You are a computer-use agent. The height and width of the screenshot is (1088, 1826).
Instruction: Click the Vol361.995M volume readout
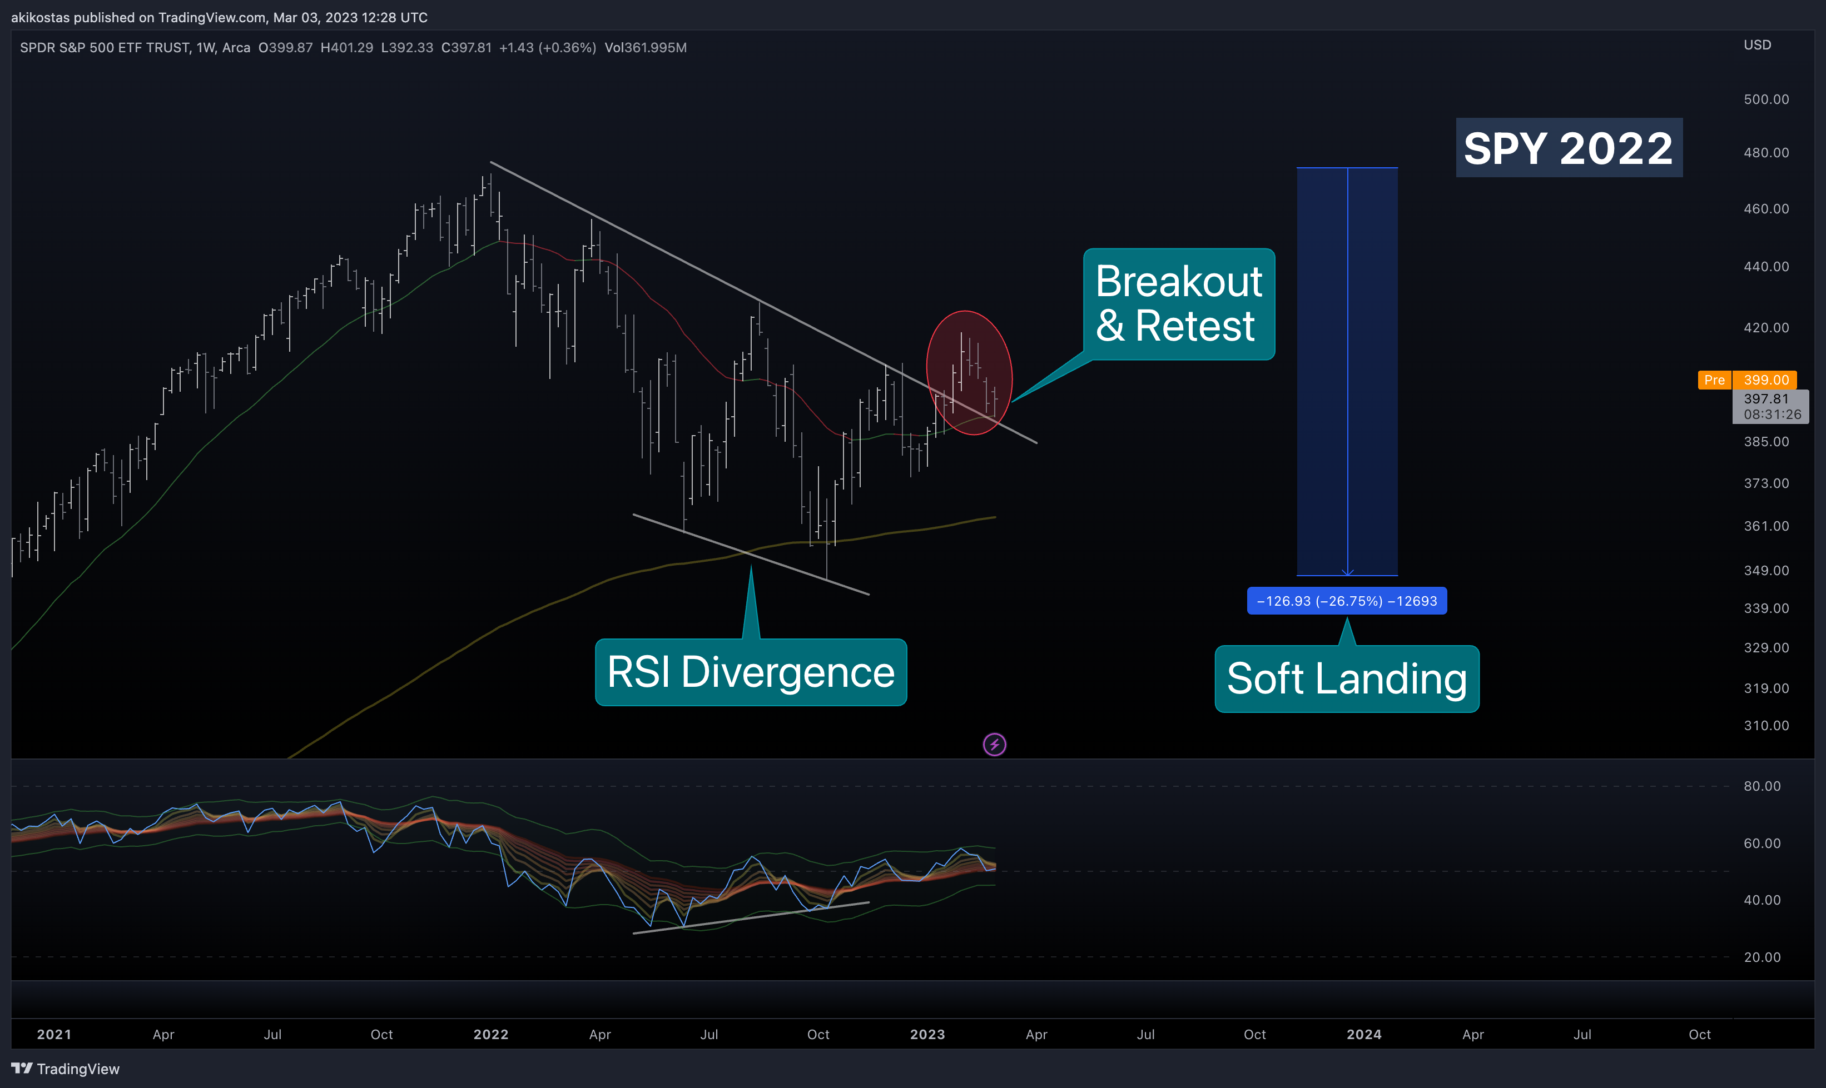646,48
